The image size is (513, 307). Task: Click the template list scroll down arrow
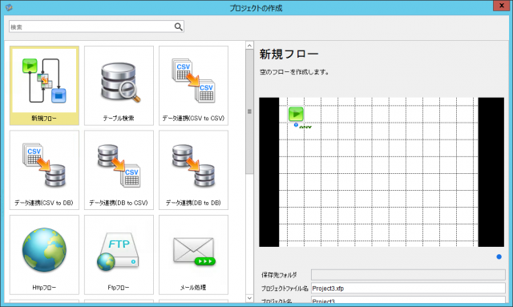[249, 298]
